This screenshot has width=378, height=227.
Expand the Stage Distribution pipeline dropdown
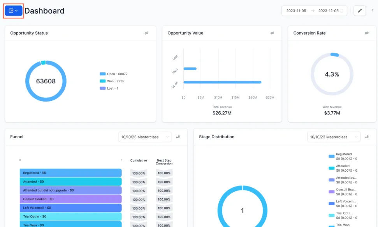click(334, 137)
